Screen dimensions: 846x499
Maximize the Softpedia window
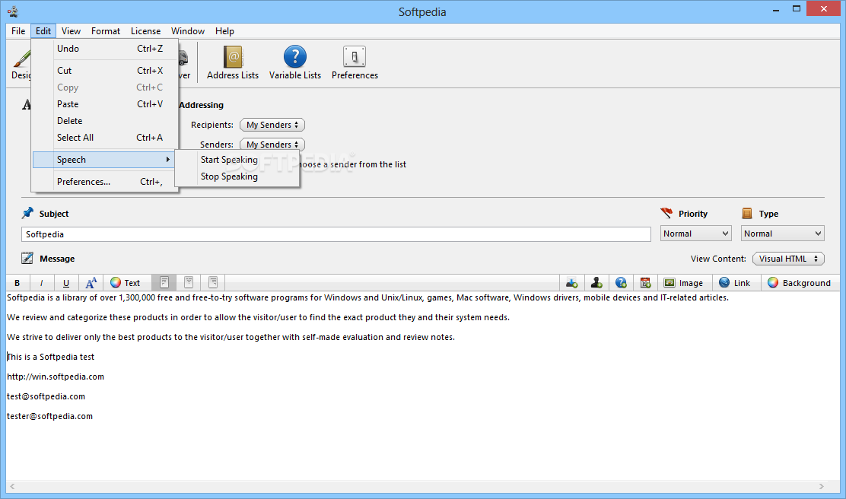point(797,8)
